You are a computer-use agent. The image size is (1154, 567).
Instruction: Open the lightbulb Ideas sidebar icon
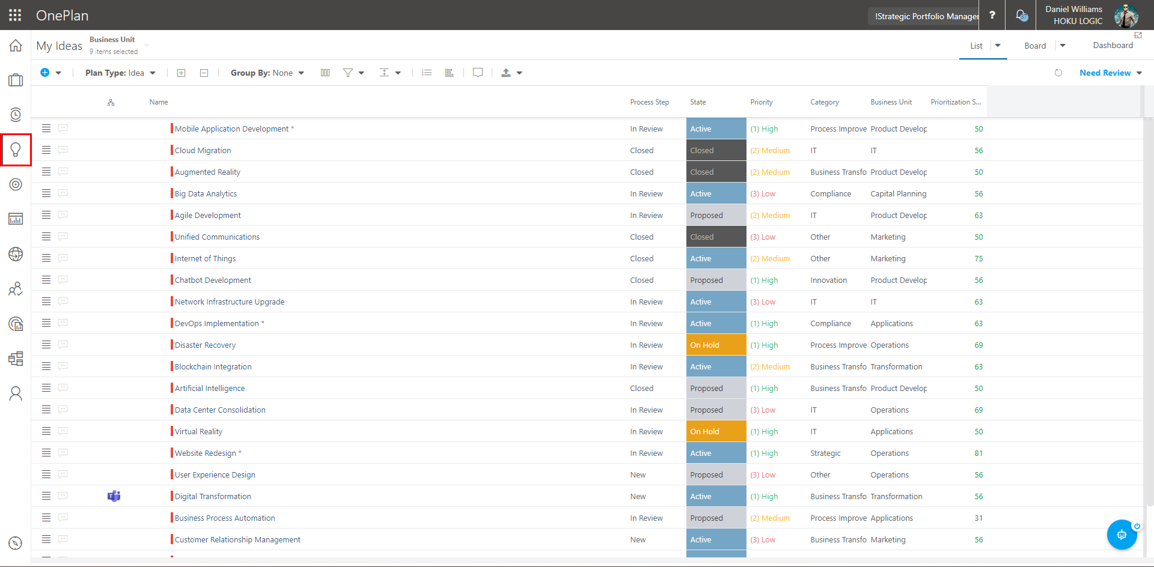coord(16,150)
